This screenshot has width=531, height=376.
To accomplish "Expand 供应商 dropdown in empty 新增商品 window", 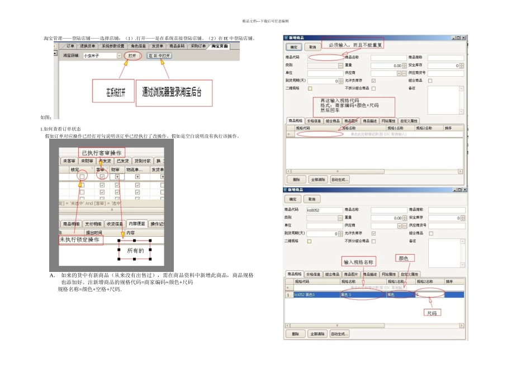I will pyautogui.click(x=399, y=73).
